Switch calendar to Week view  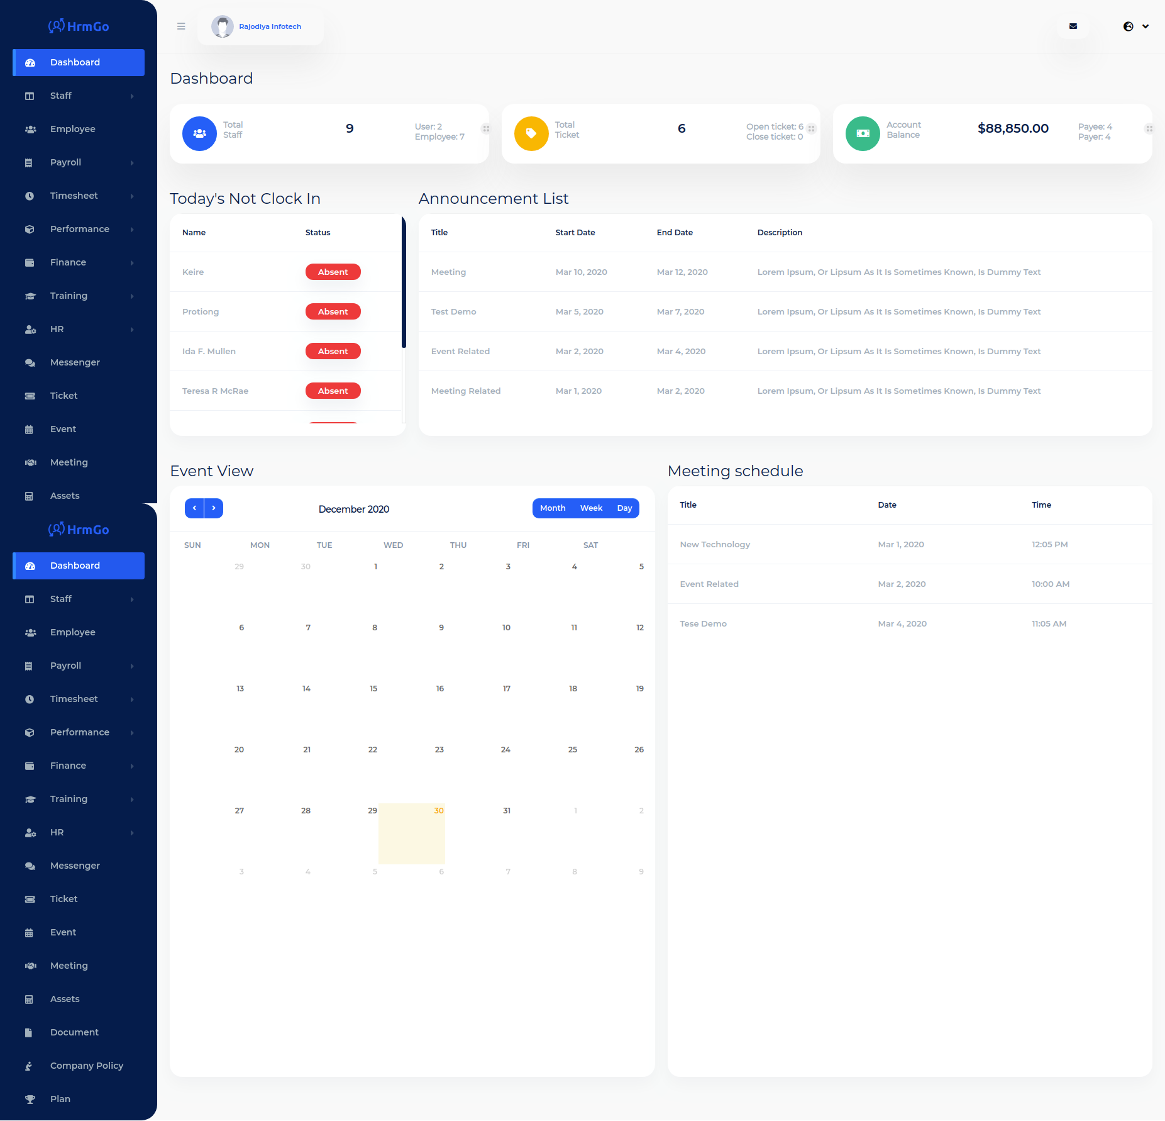point(590,508)
